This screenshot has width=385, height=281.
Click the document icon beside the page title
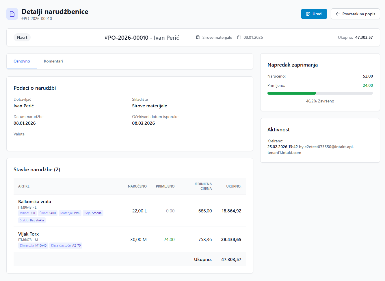pos(12,14)
